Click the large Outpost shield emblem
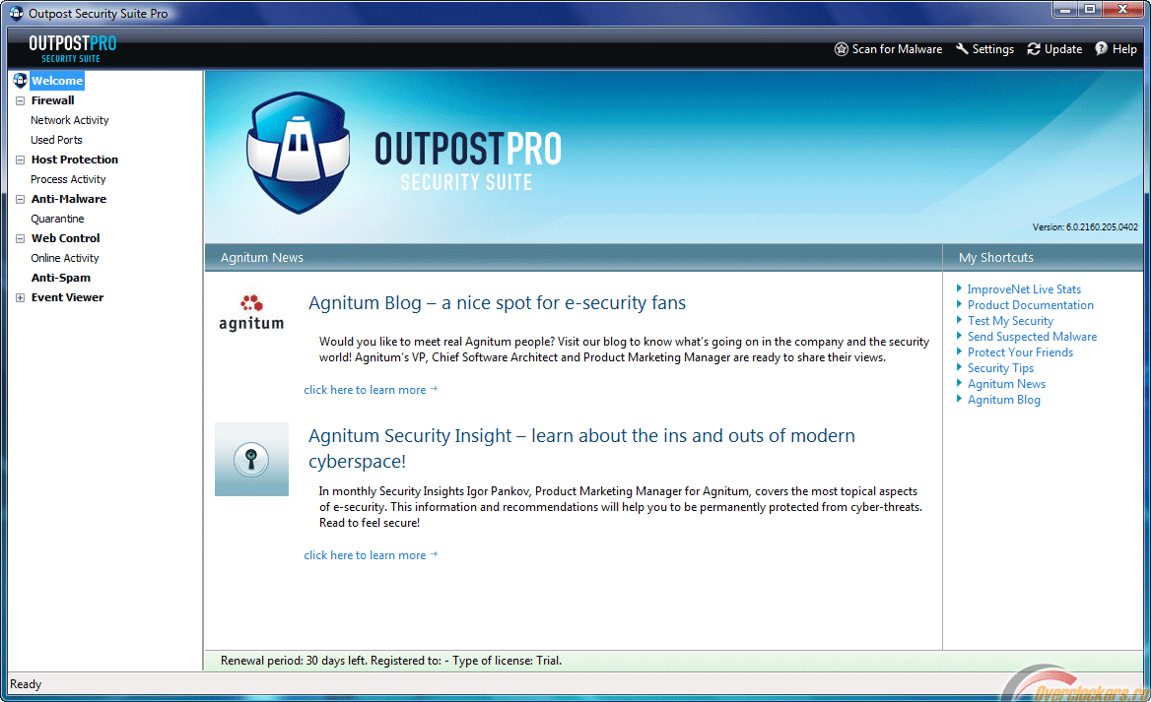Viewport: 1151px width, 702px height. click(x=298, y=153)
